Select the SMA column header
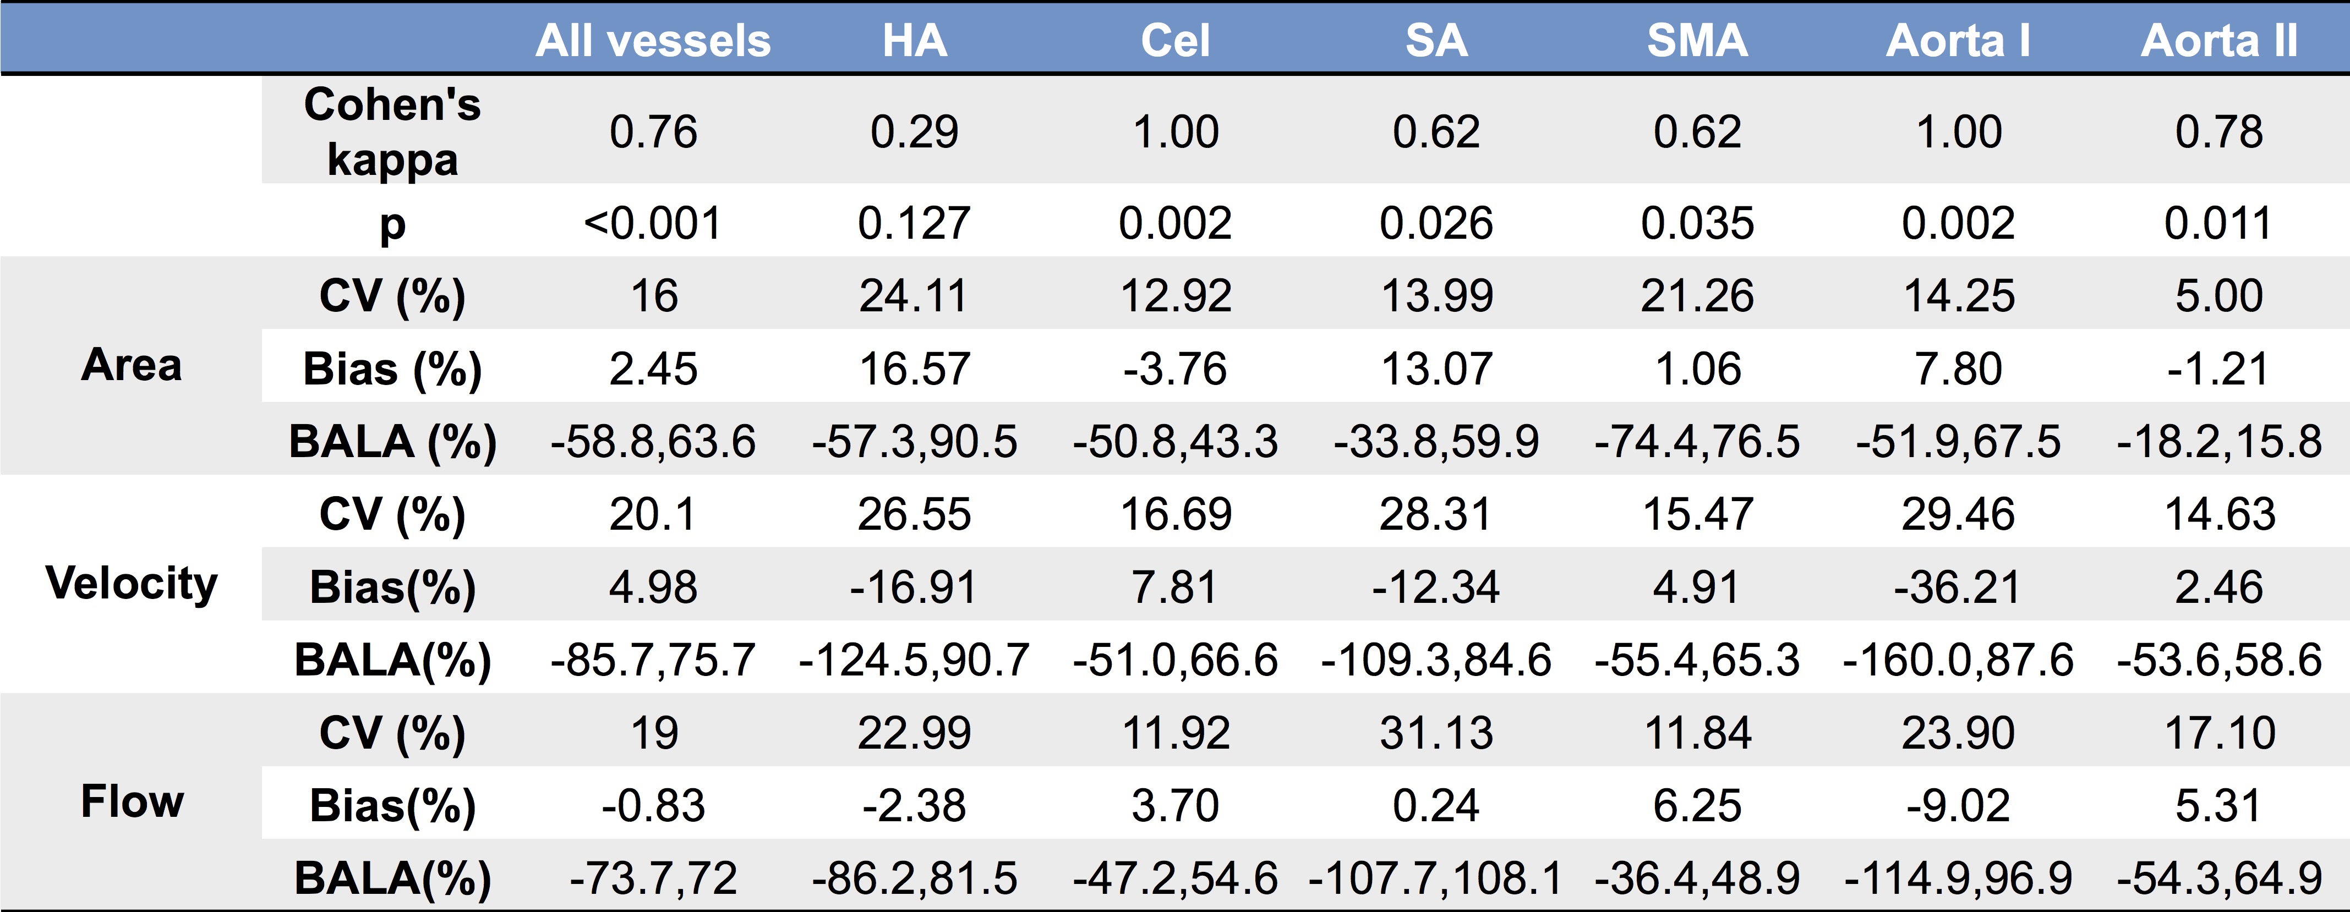The width and height of the screenshot is (2350, 912). click(1697, 41)
